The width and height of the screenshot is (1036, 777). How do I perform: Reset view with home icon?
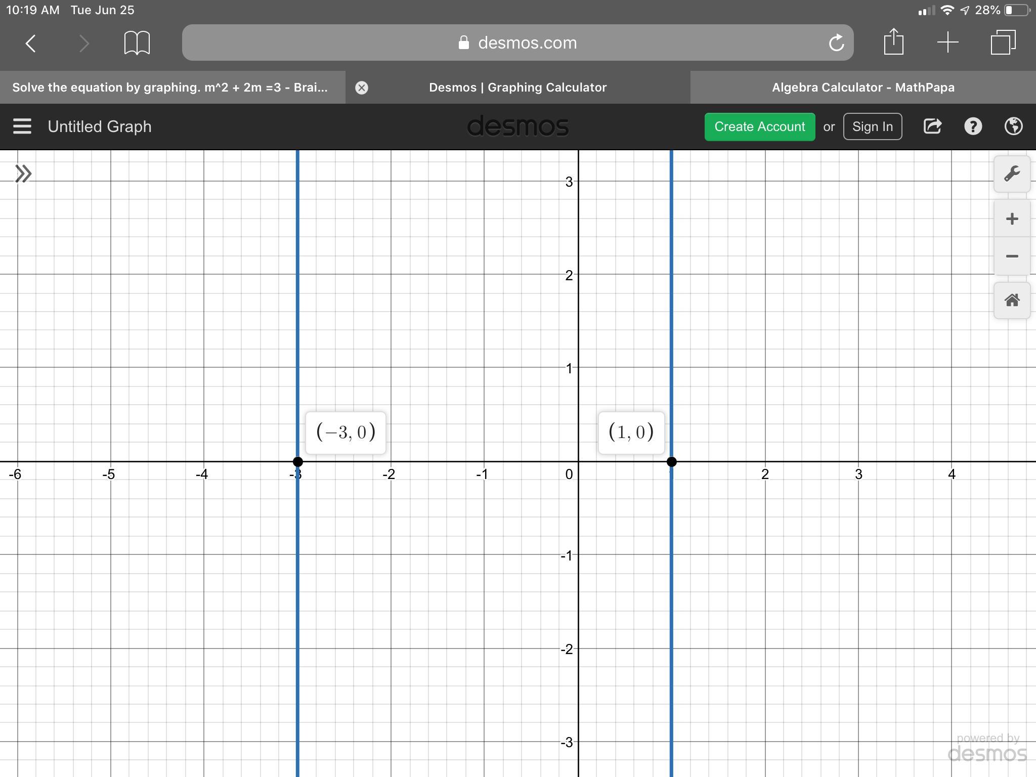coord(1012,300)
